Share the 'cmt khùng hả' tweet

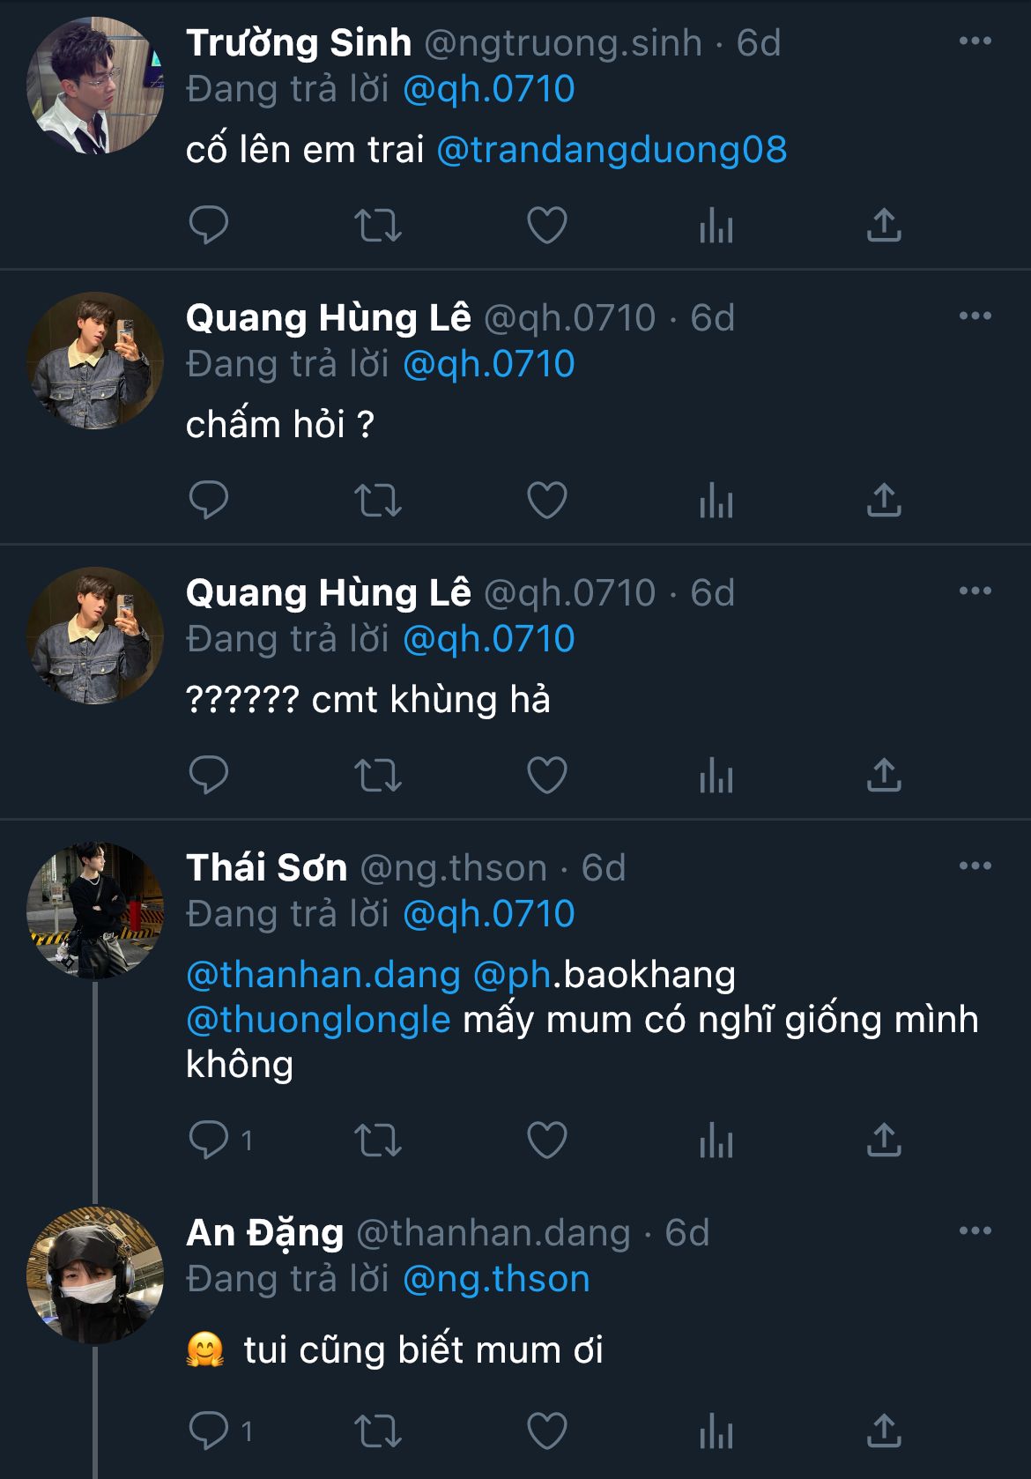(x=884, y=775)
